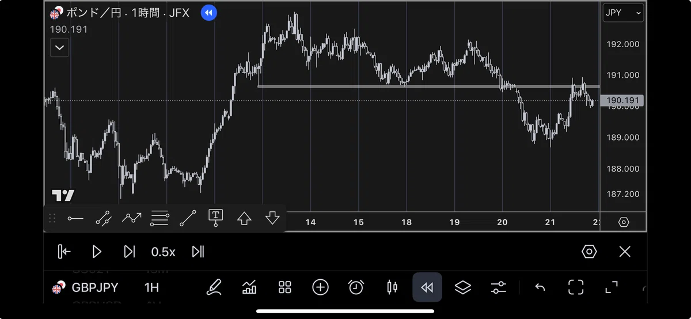
Task: Open the 0.5x replay speed selector
Action: [163, 252]
